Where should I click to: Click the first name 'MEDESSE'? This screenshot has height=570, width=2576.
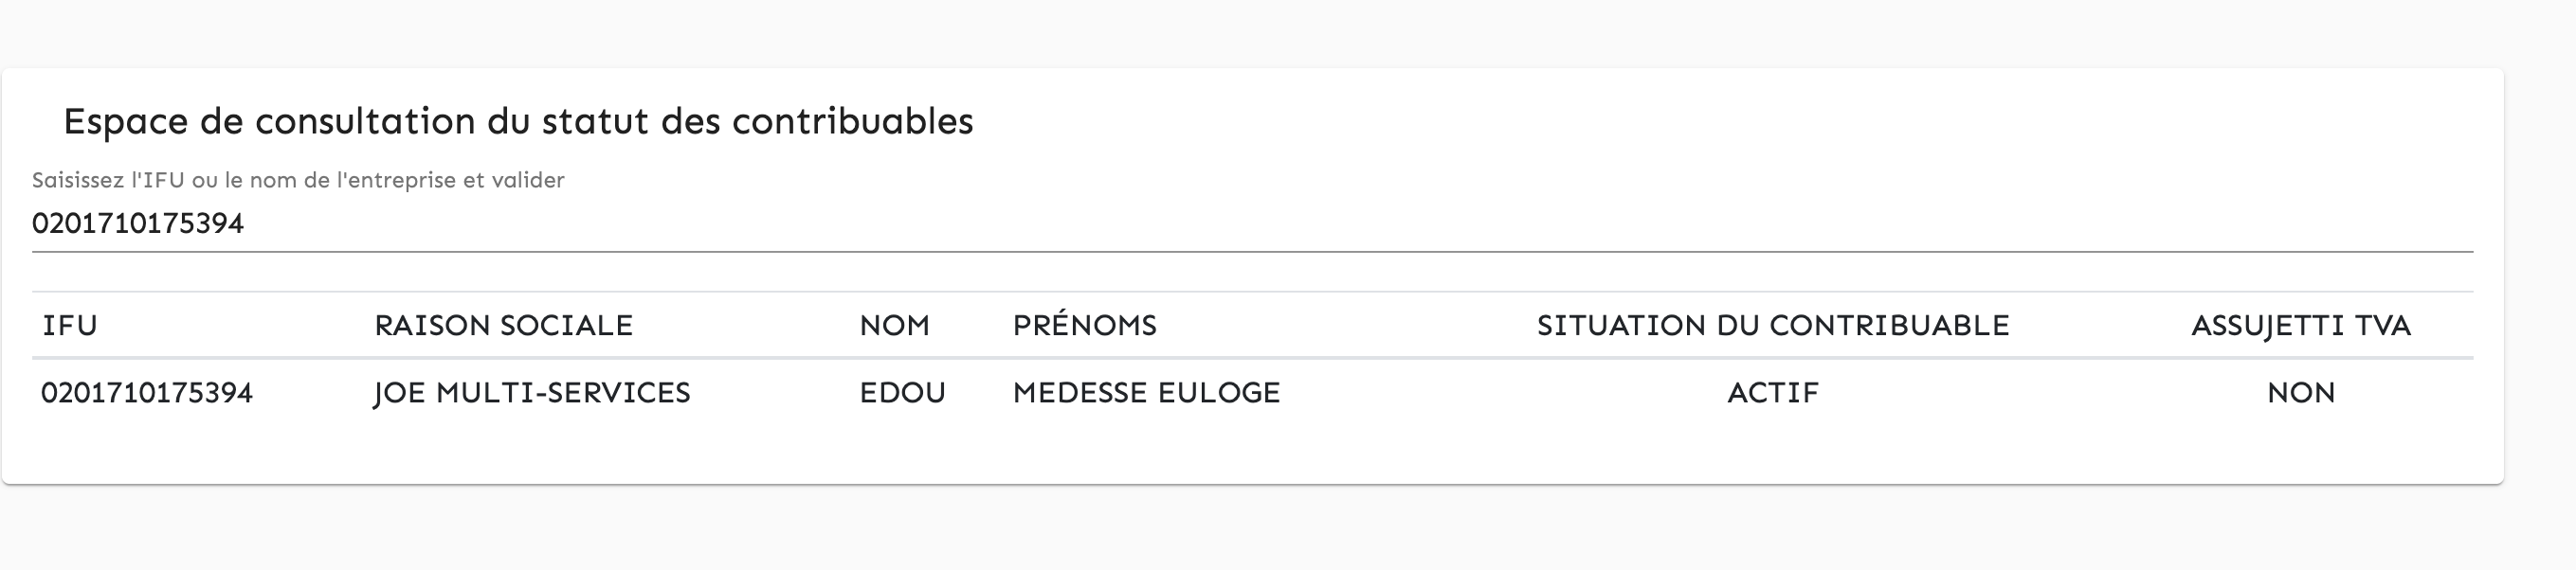coord(1080,393)
